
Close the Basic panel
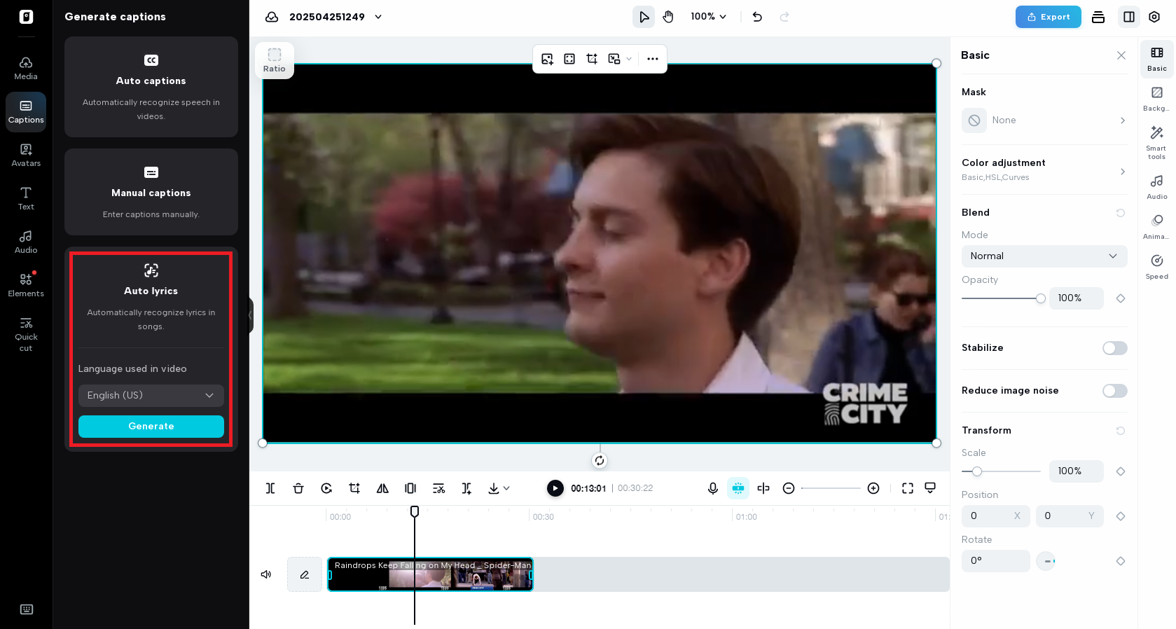(1121, 55)
